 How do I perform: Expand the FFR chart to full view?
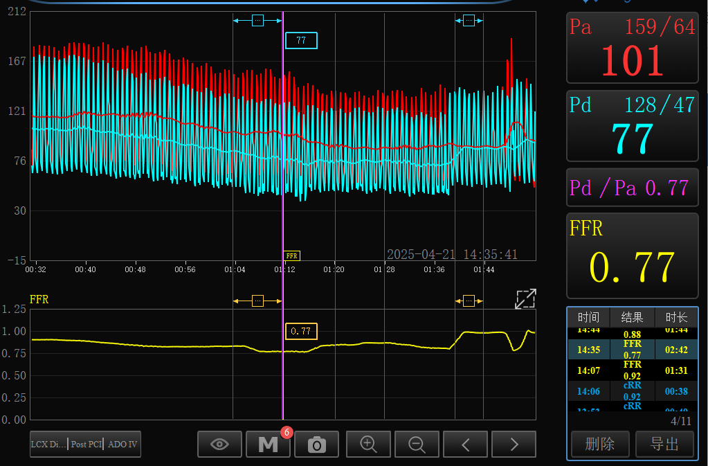click(x=525, y=298)
